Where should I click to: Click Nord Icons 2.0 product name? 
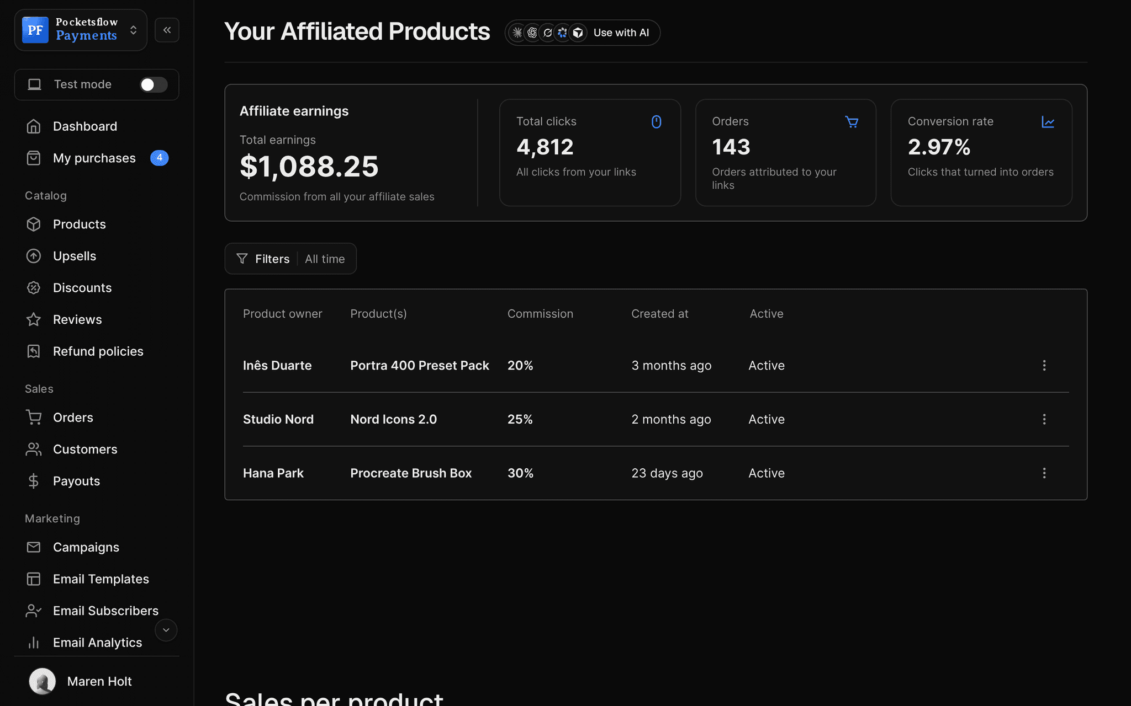[x=393, y=419]
